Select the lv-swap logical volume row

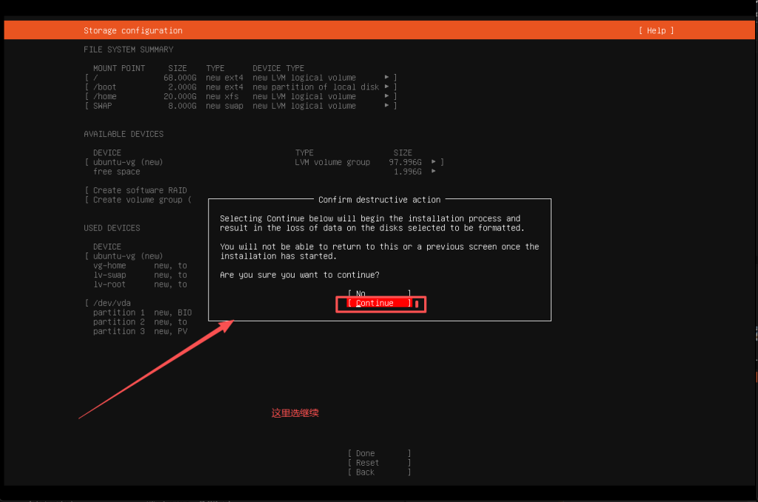(110, 275)
